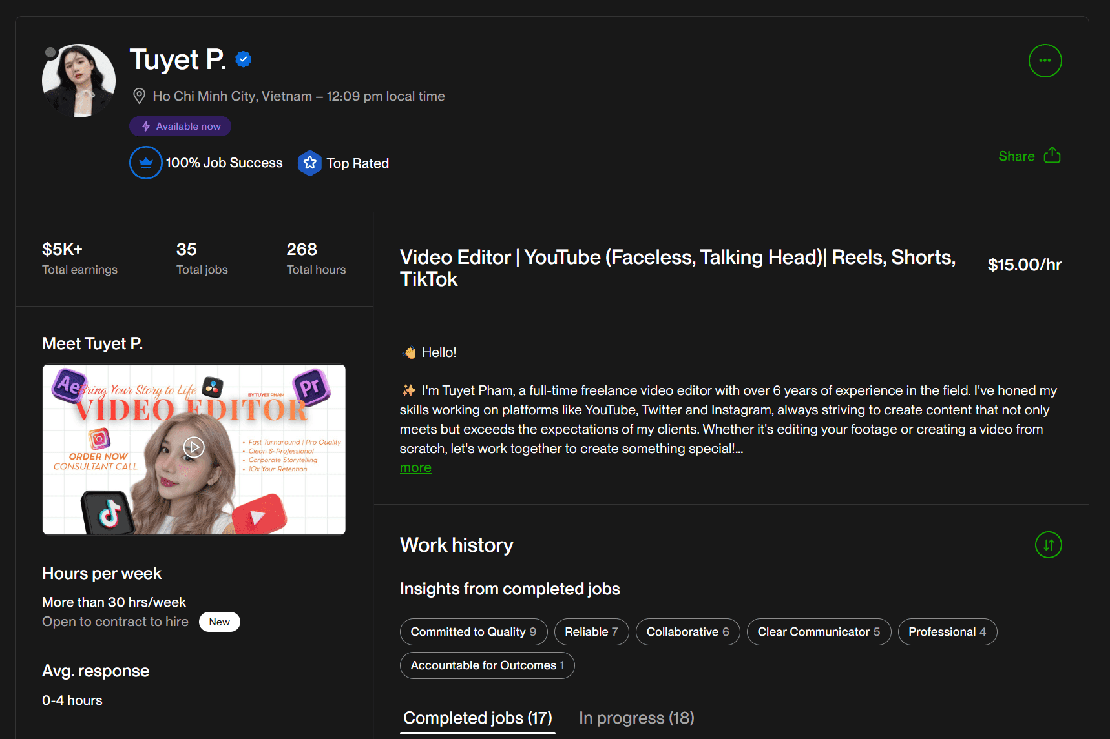Click the Top Rated star badge

point(310,163)
